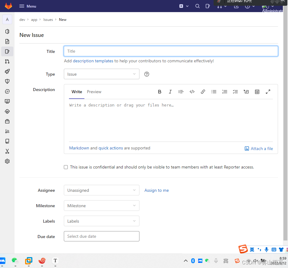
Task: Open search from the top bar
Action: (x=197, y=6)
